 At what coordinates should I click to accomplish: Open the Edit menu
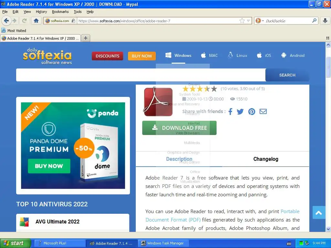click(16, 12)
